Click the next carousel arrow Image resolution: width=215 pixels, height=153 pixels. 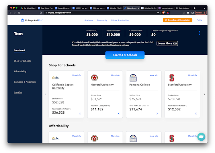click(x=204, y=94)
